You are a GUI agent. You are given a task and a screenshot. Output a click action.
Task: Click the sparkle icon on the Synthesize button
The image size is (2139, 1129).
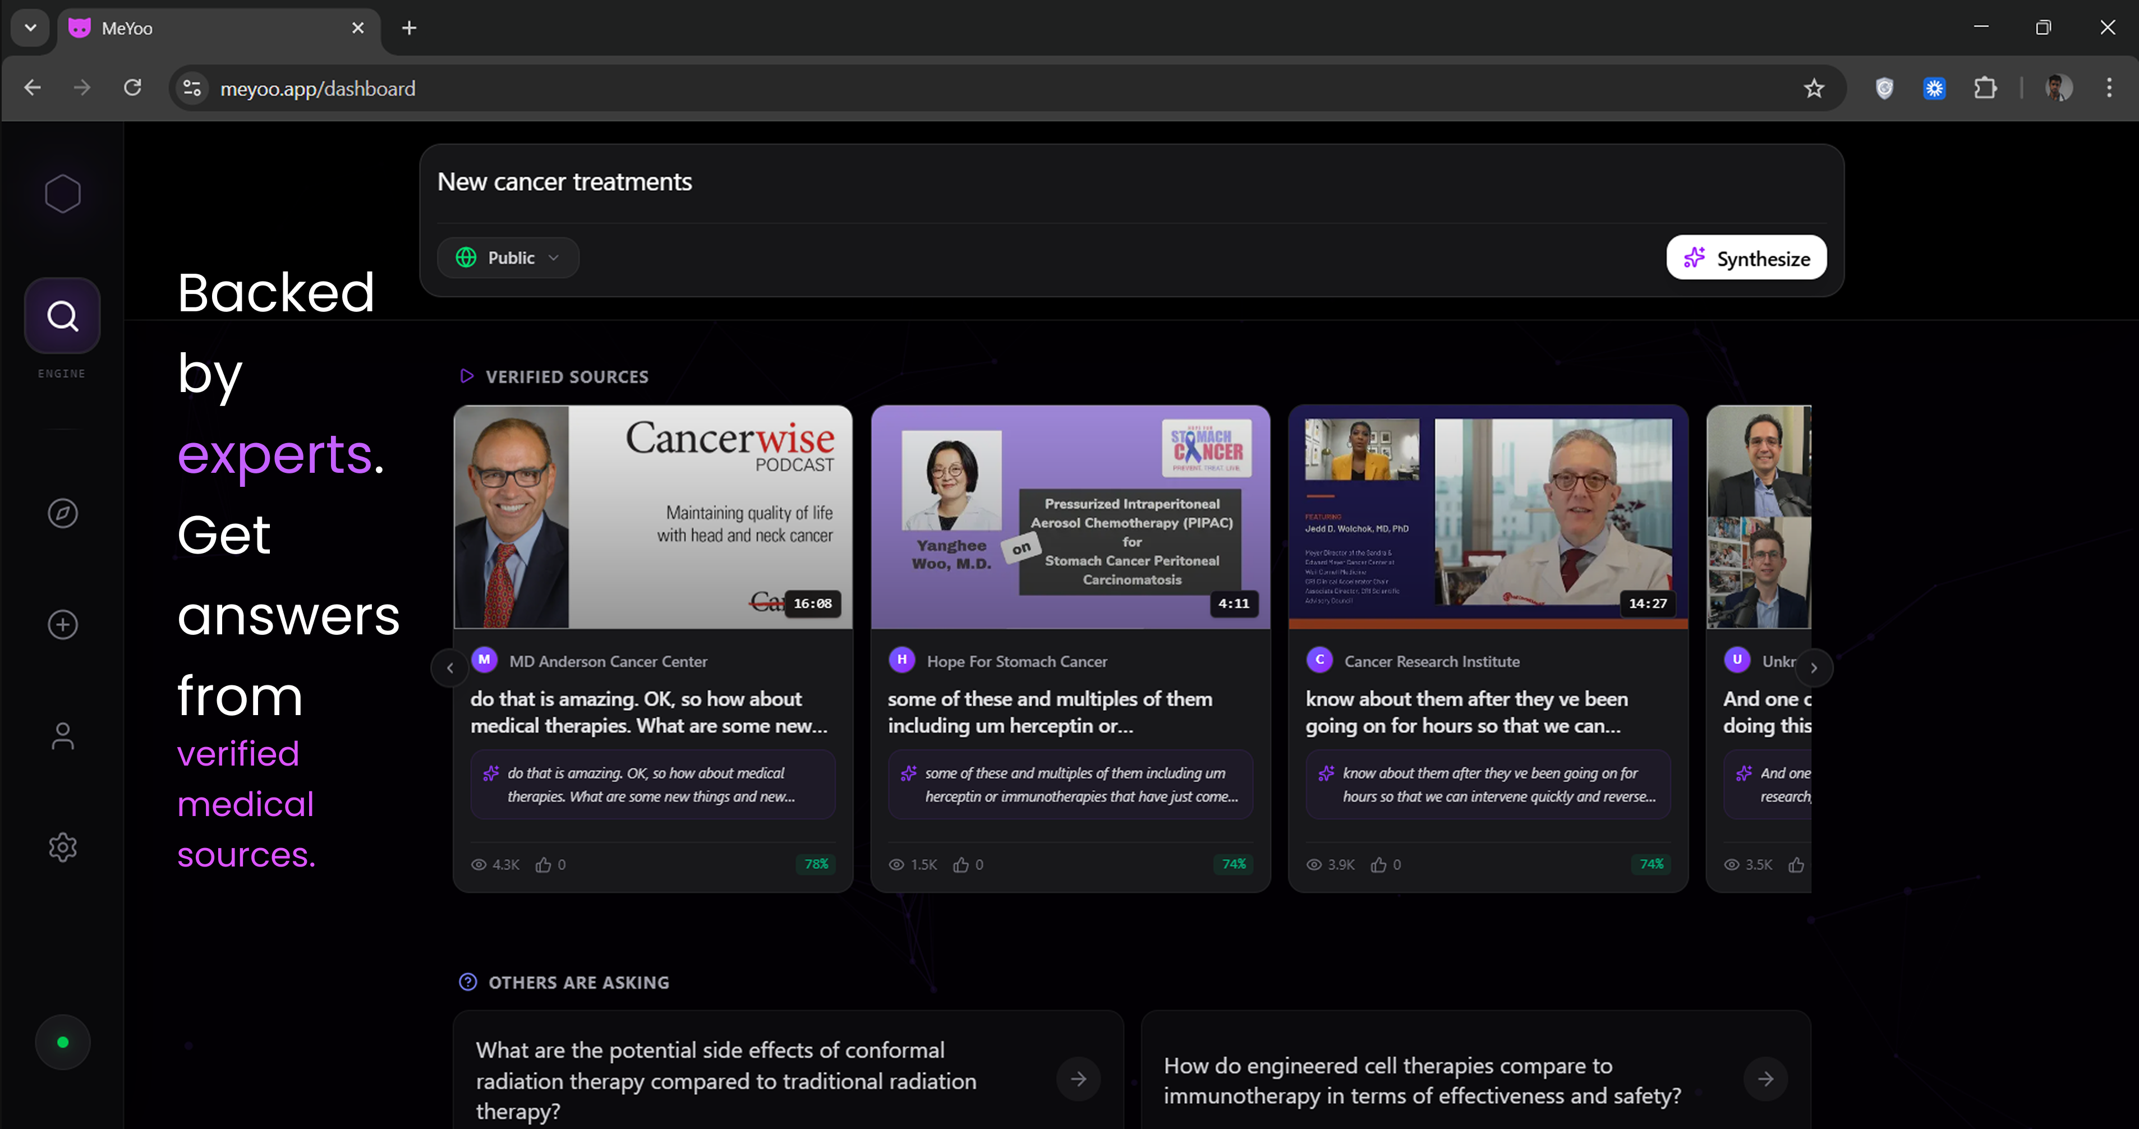tap(1694, 258)
